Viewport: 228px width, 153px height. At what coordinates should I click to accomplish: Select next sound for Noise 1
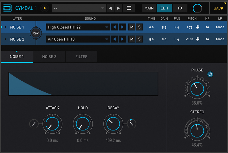point(122,27)
